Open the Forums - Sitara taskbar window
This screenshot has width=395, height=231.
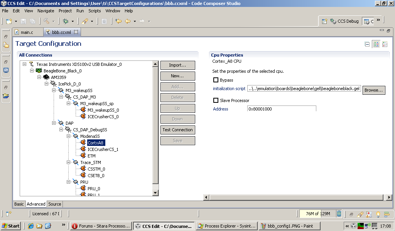pos(101,226)
